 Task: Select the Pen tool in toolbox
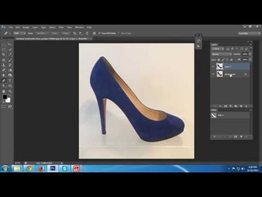4,80
